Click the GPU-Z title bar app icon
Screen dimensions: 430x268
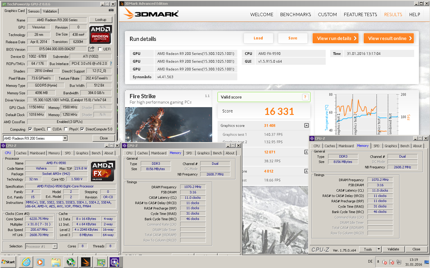4,4
